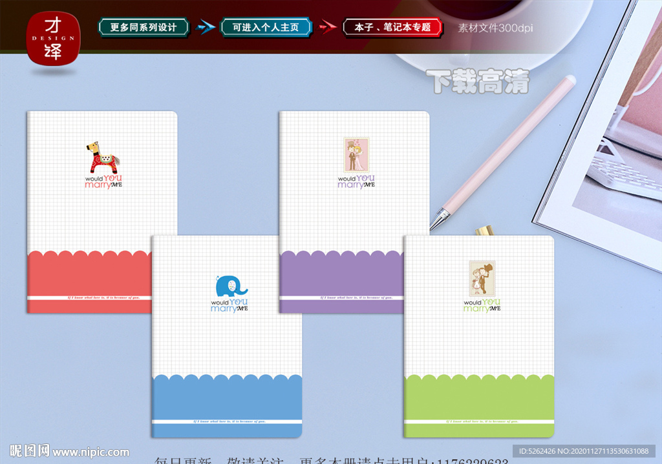Click would YOU marry ME text on purple notebook

pos(356,181)
